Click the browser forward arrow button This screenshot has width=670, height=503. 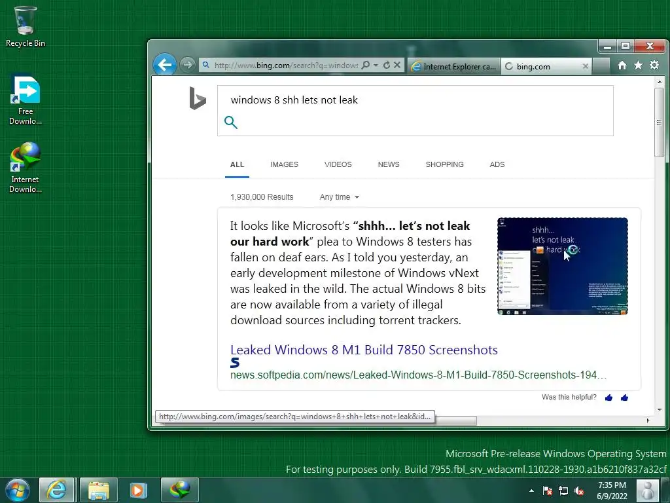[x=187, y=65]
